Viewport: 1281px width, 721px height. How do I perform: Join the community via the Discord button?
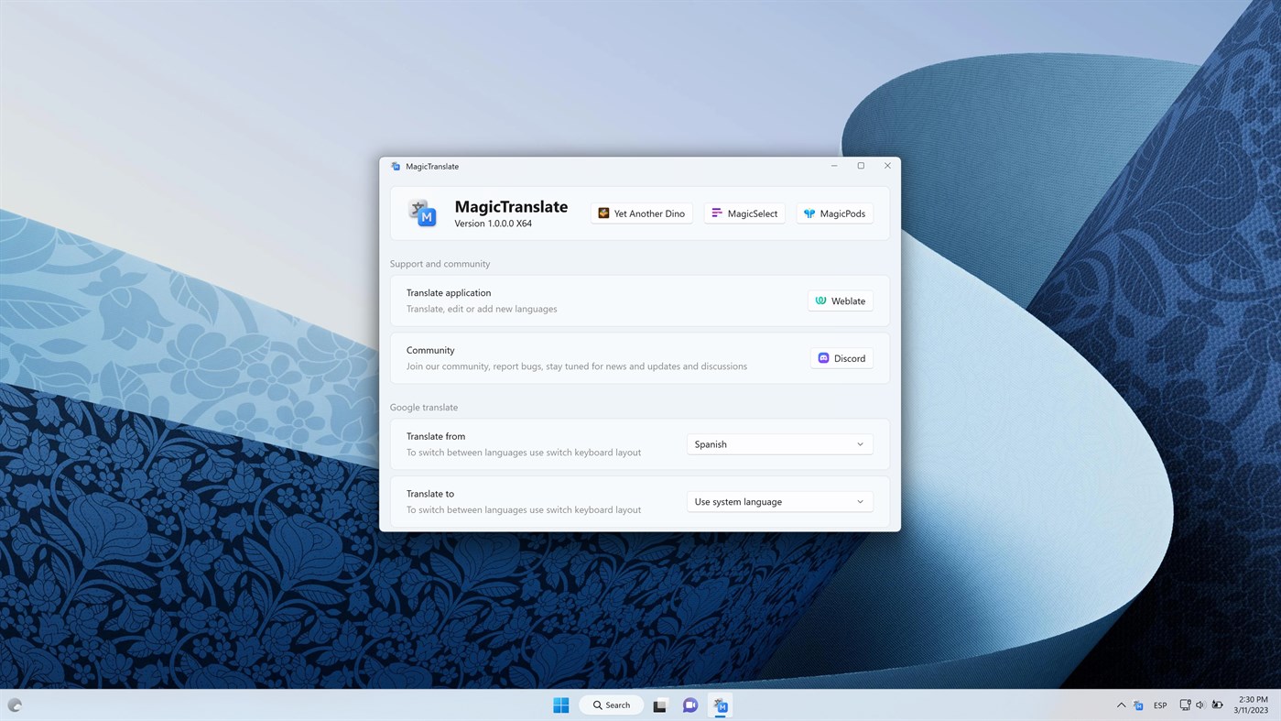841,358
